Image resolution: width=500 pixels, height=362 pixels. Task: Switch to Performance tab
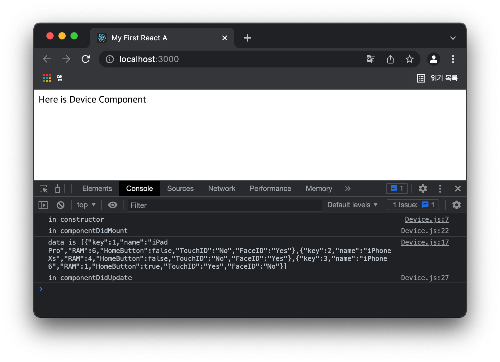point(270,189)
